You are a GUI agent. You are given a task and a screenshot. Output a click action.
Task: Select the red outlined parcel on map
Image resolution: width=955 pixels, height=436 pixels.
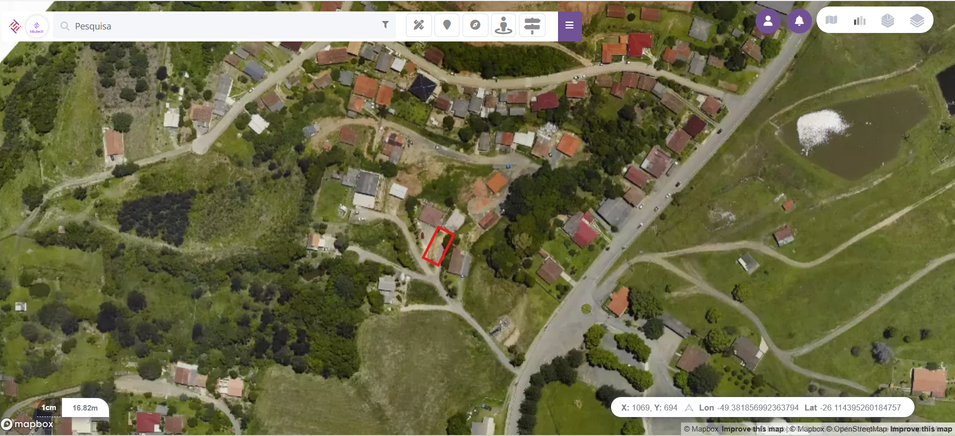pyautogui.click(x=438, y=246)
